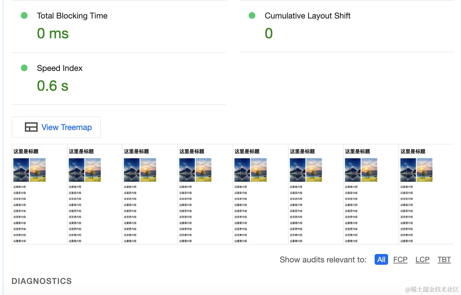461x295 pixels.
Task: Open the last filmstrip screenshot thumbnail
Action: (426, 194)
